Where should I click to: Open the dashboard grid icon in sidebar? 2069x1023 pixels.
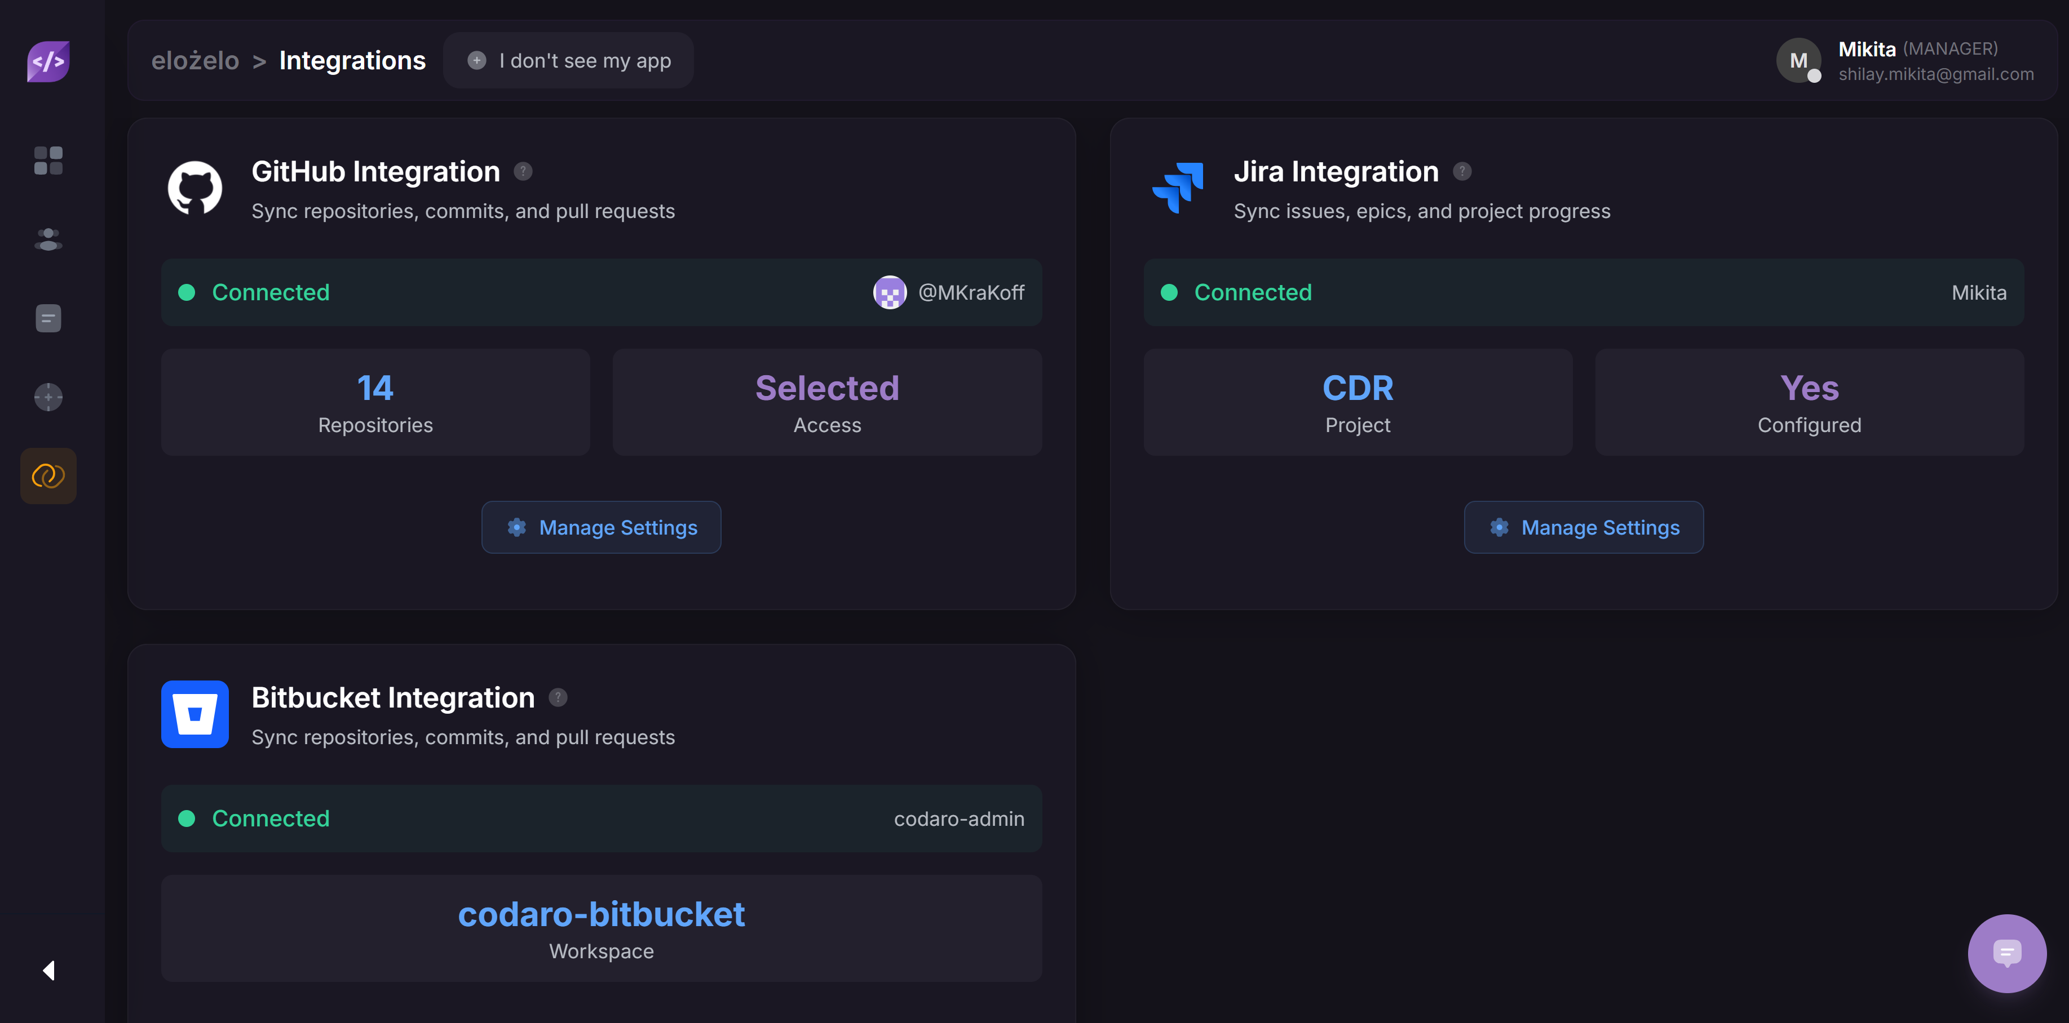(x=48, y=161)
